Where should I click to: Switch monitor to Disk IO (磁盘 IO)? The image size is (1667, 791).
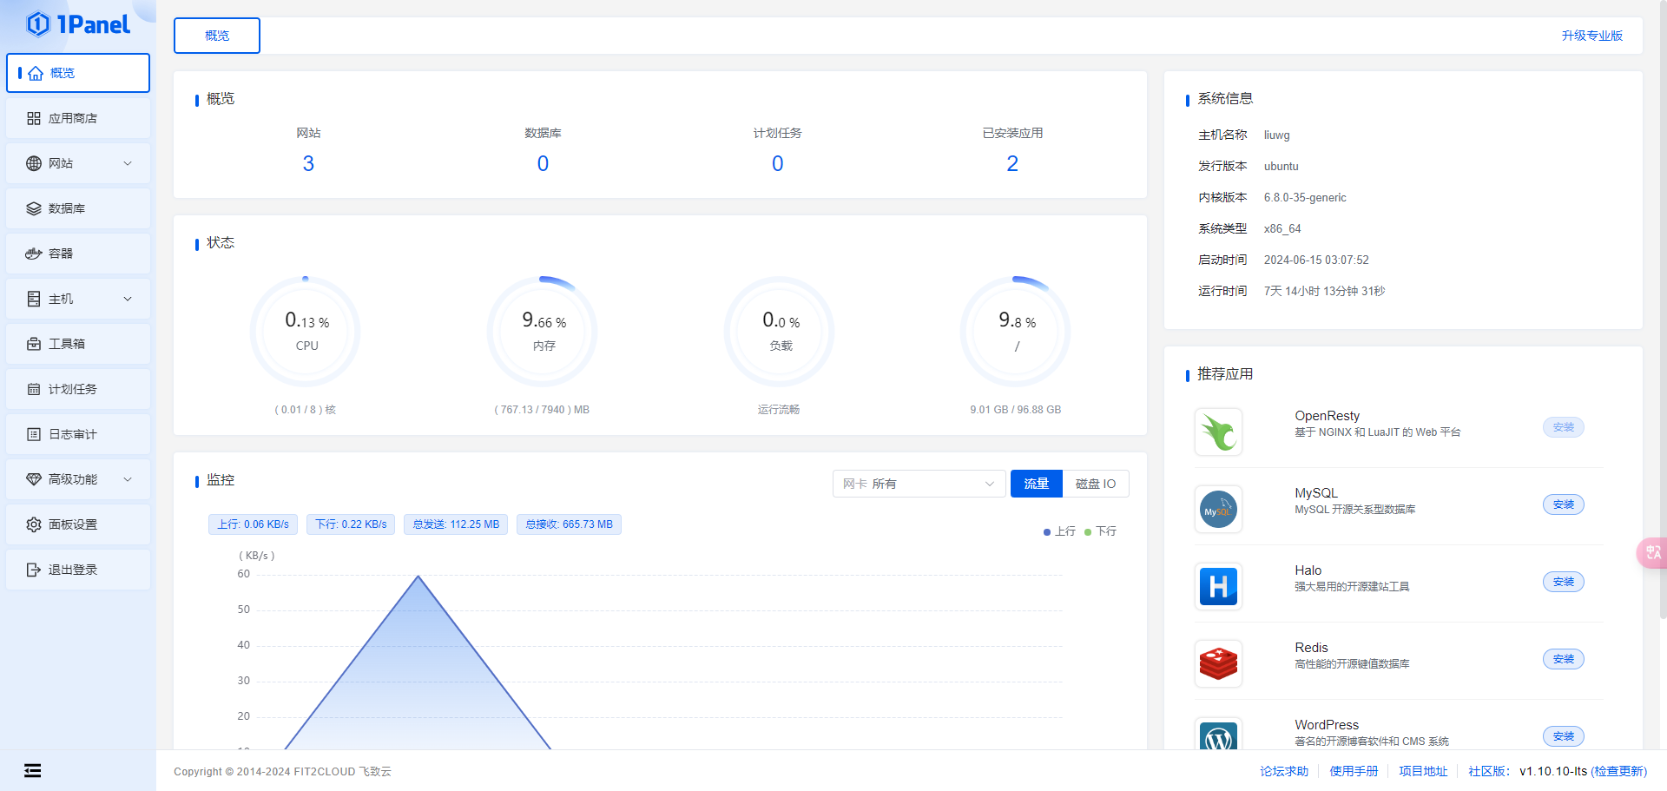point(1096,484)
